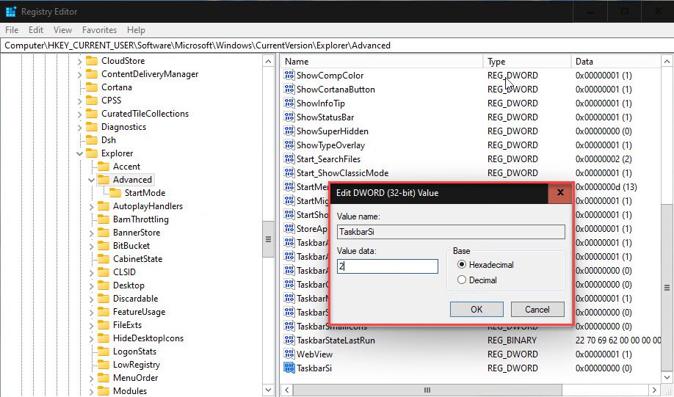Click the ShowStatusBar value icon
This screenshot has height=397, width=674.
click(x=289, y=117)
